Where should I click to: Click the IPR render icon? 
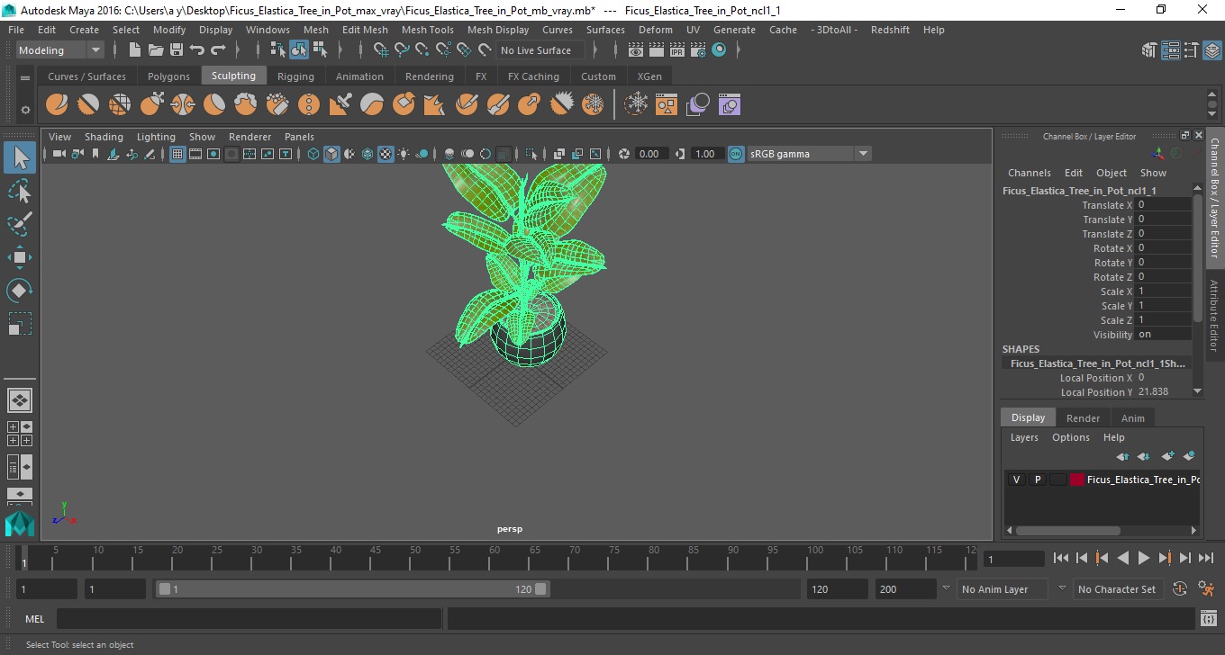click(x=678, y=50)
